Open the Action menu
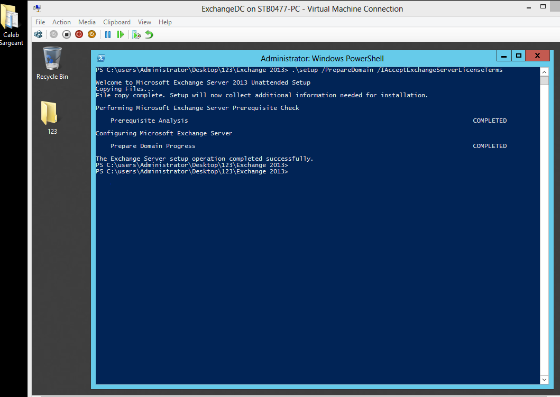Image resolution: width=560 pixels, height=397 pixels. click(61, 22)
